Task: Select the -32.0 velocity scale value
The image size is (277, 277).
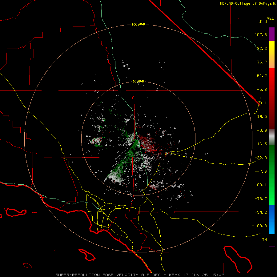Action: [261, 158]
